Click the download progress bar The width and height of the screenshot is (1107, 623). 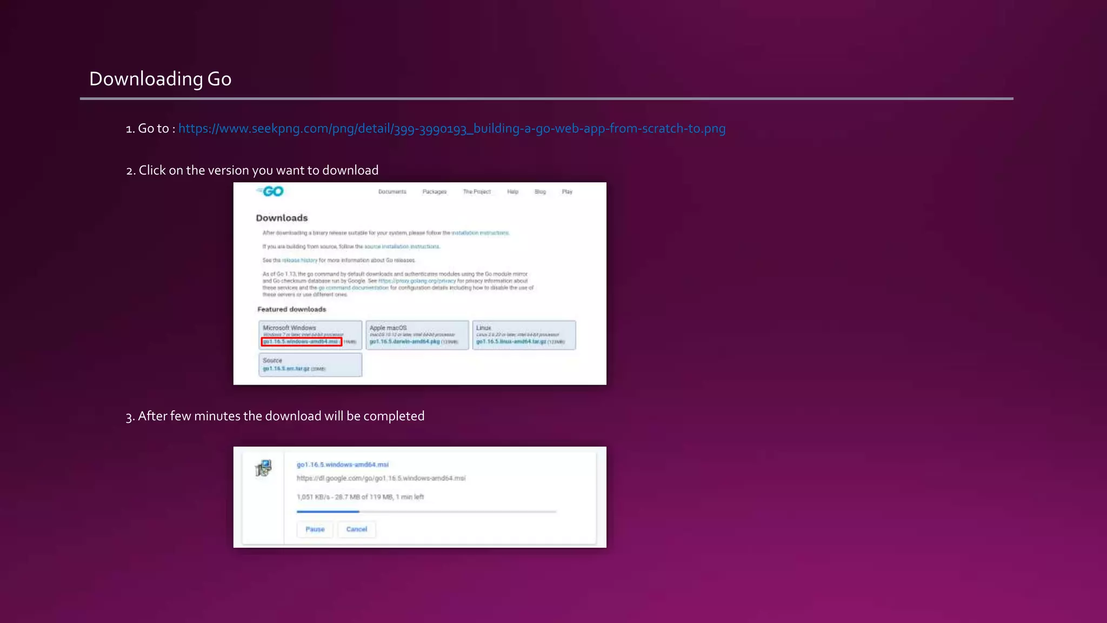426,512
